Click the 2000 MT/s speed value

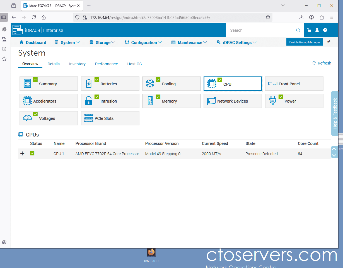coord(211,154)
